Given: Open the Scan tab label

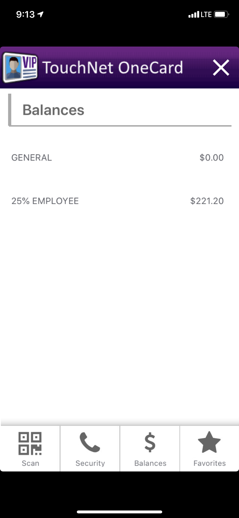Looking at the screenshot, I should [x=30, y=463].
